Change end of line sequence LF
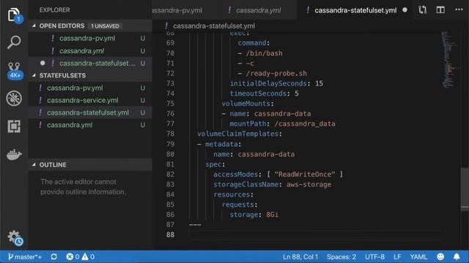The image size is (469, 263). point(397,256)
